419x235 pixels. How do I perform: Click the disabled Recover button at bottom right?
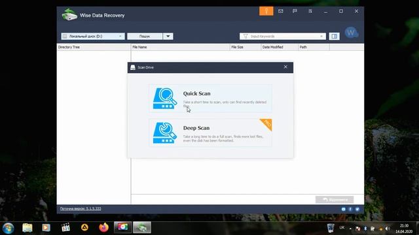335,200
